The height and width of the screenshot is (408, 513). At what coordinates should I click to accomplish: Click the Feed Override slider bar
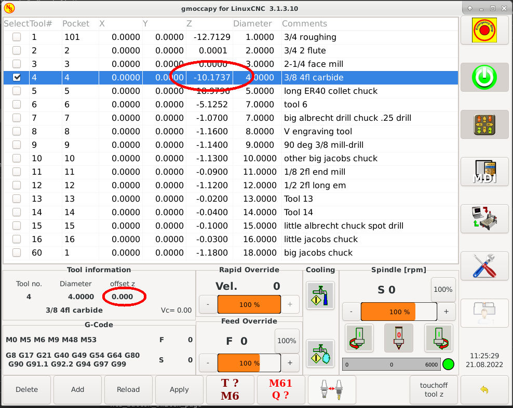pos(249,362)
